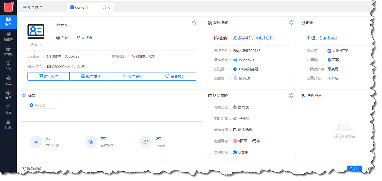
Task: Go to IP地址 in sidebar
Action: point(8,51)
